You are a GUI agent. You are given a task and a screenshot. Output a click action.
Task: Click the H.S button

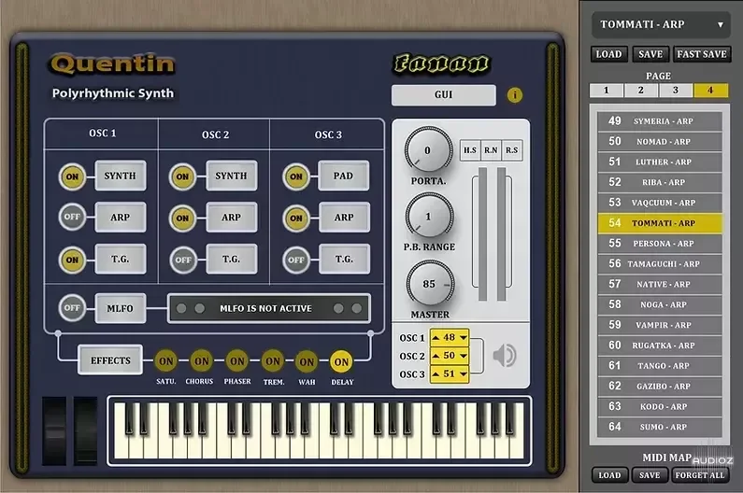pyautogui.click(x=470, y=150)
